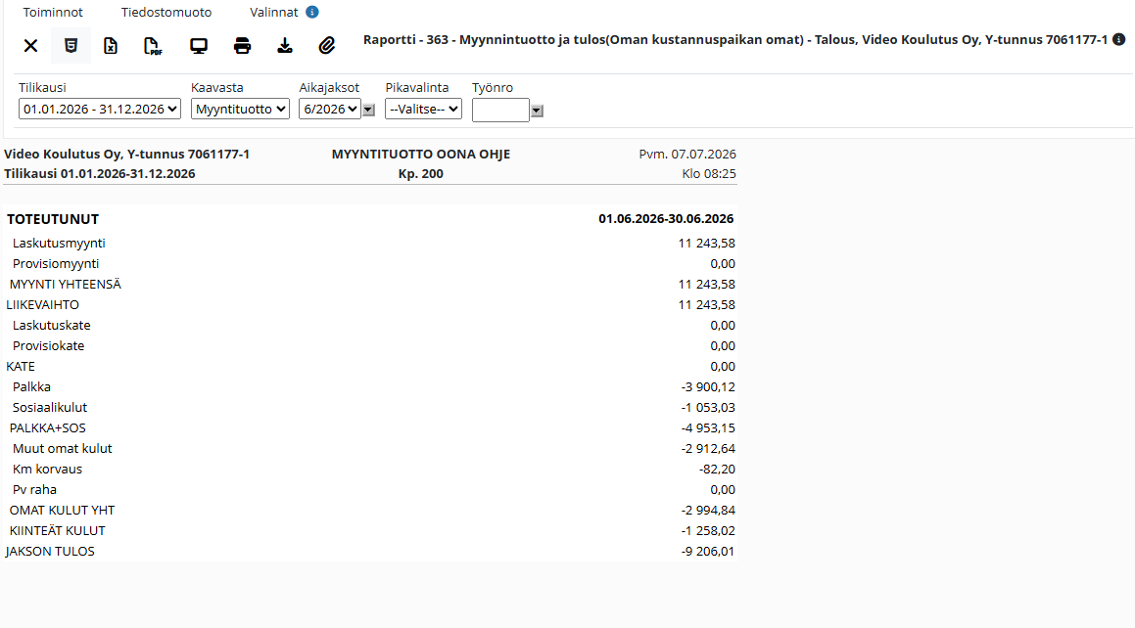Close the report with the X icon

click(30, 46)
